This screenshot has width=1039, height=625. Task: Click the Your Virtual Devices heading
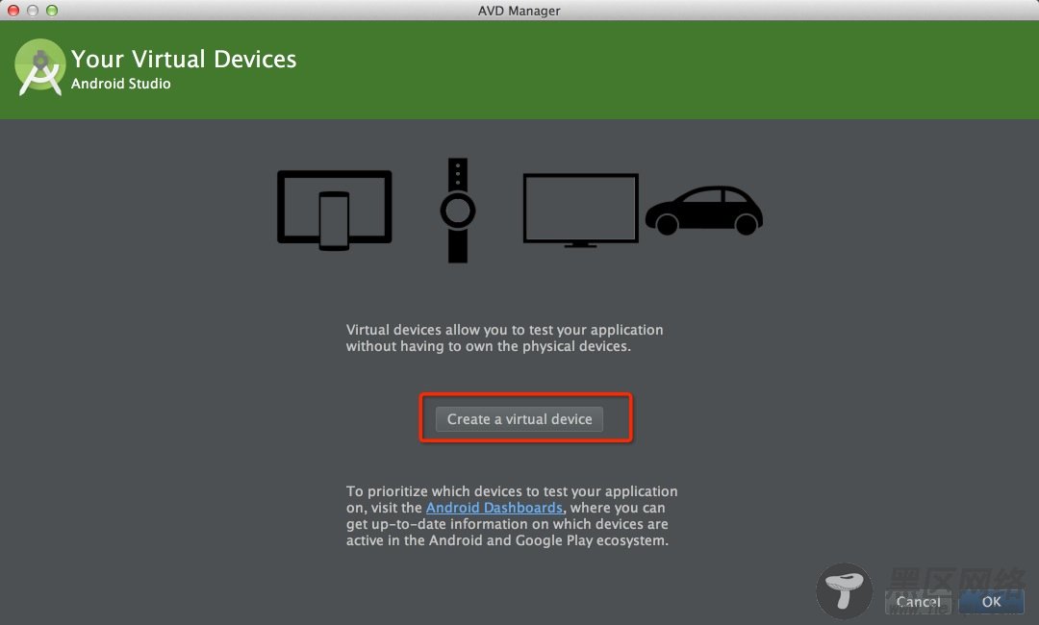(x=184, y=59)
